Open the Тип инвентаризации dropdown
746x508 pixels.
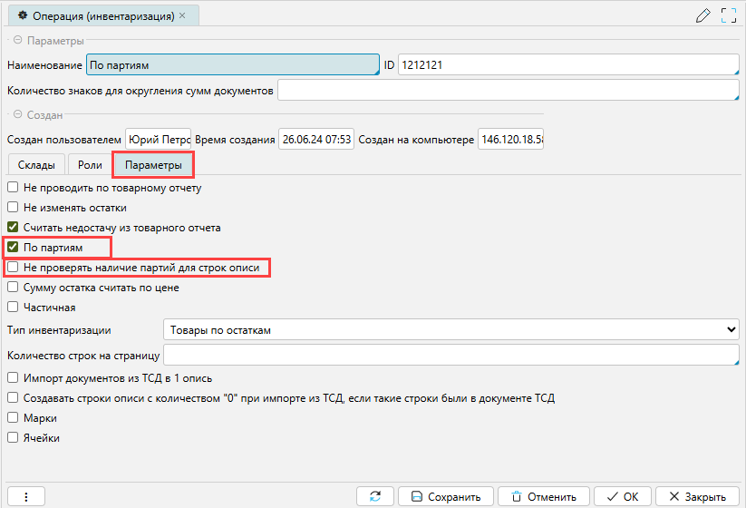[451, 329]
